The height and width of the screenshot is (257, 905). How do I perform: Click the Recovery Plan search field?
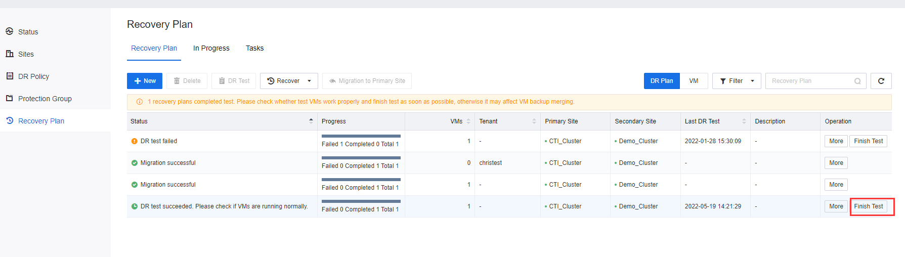[809, 81]
